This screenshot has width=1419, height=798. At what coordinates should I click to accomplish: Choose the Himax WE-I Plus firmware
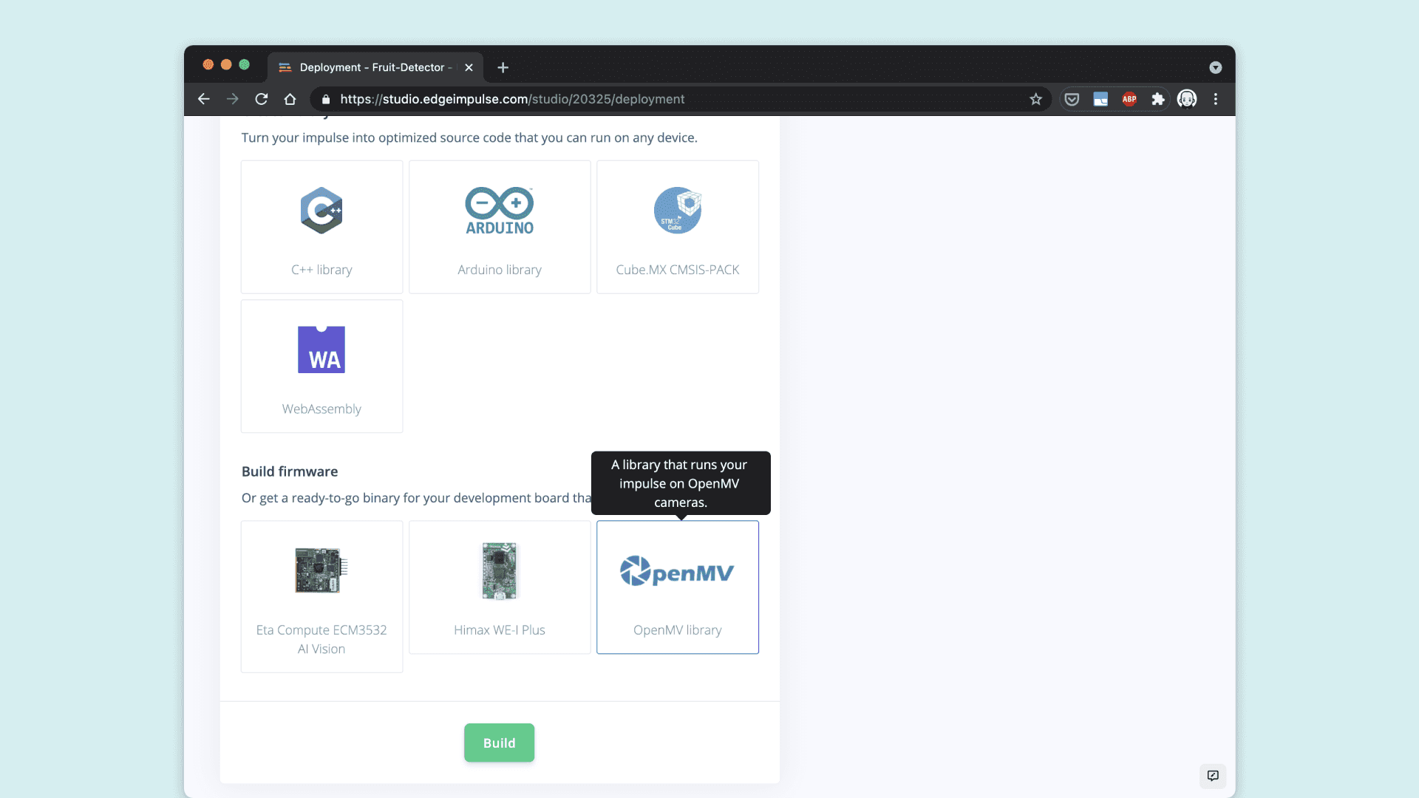(x=500, y=587)
